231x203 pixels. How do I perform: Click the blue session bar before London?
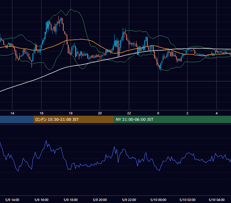17,119
